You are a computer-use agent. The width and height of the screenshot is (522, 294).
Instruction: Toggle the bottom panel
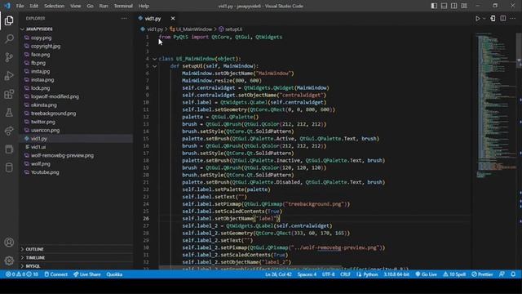click(x=444, y=6)
